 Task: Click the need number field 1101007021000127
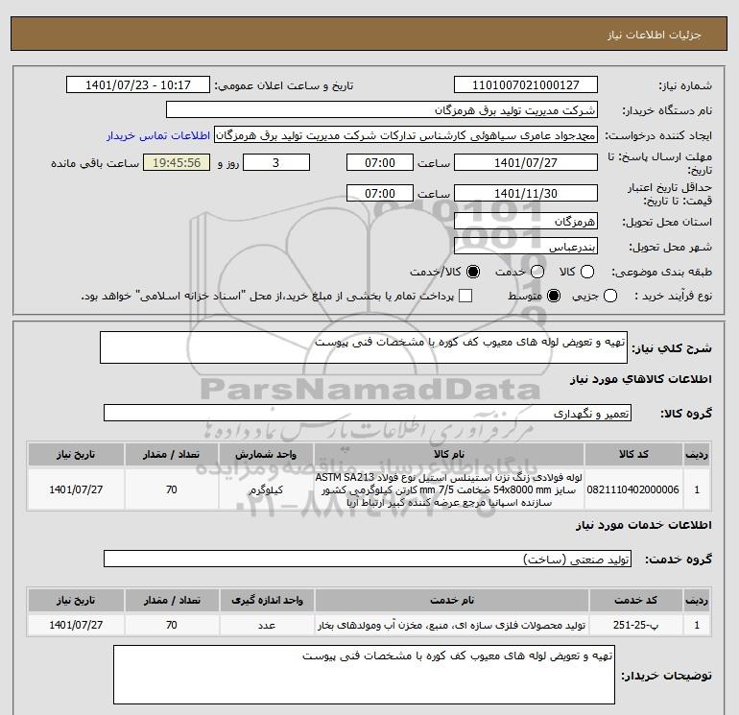pos(526,84)
